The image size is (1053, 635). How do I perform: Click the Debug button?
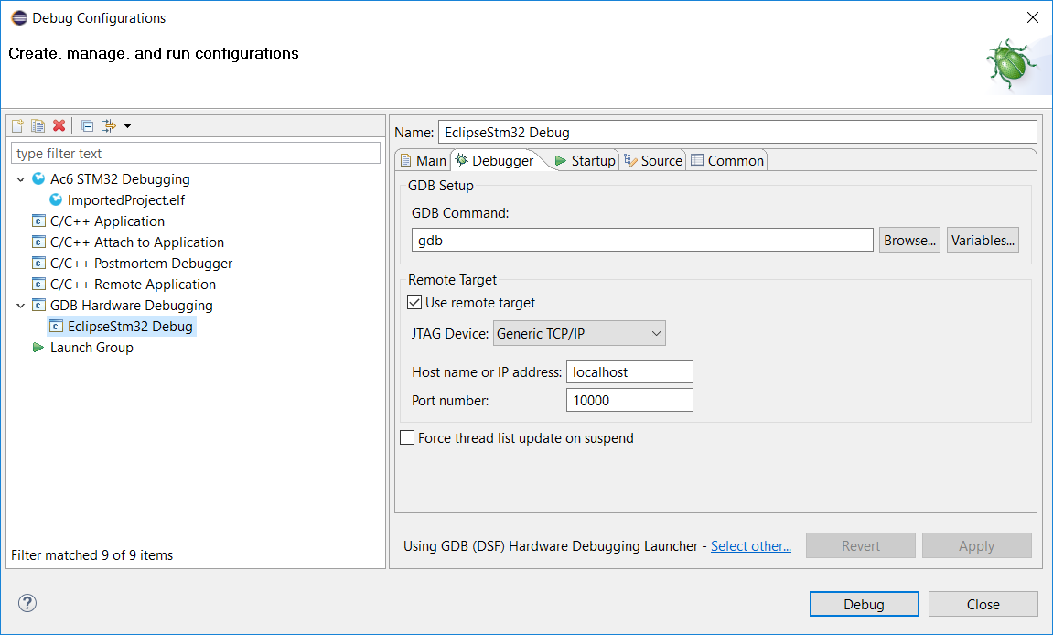tap(864, 604)
